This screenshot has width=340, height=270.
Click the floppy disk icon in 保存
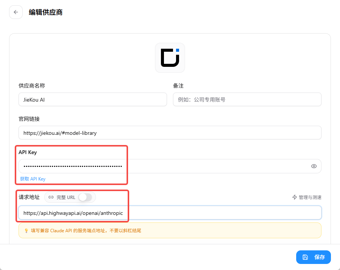pyautogui.click(x=305, y=257)
